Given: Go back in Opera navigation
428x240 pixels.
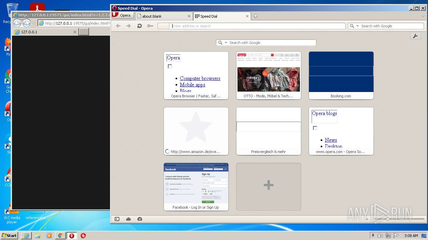Looking at the screenshot, I should coord(118,26).
